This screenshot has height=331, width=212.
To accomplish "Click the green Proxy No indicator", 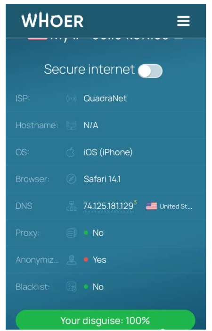I will click(x=86, y=232).
